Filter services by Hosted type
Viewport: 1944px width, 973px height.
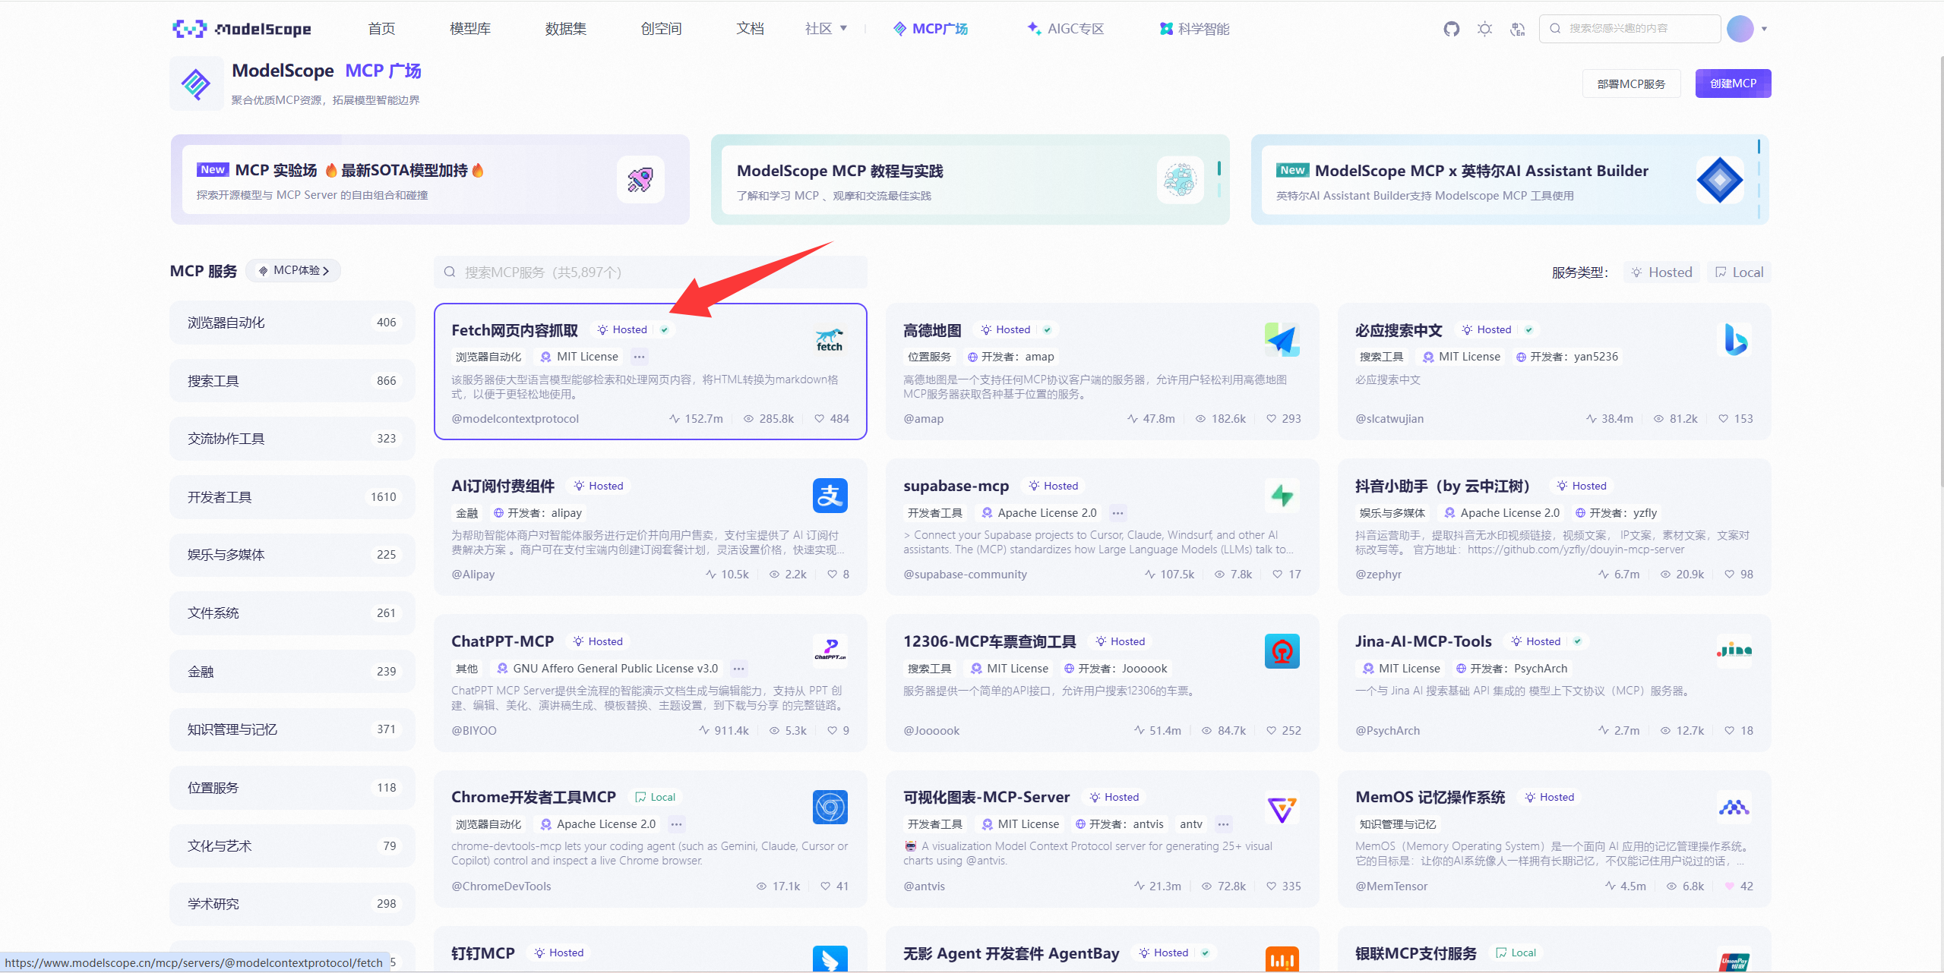(1662, 272)
